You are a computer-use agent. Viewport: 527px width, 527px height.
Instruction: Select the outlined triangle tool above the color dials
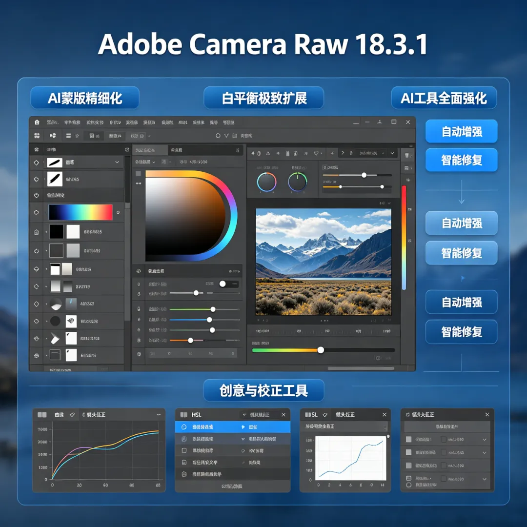(268, 153)
